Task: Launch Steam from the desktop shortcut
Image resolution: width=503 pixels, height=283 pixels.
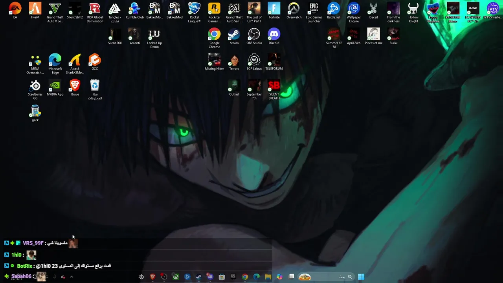Action: click(x=234, y=37)
